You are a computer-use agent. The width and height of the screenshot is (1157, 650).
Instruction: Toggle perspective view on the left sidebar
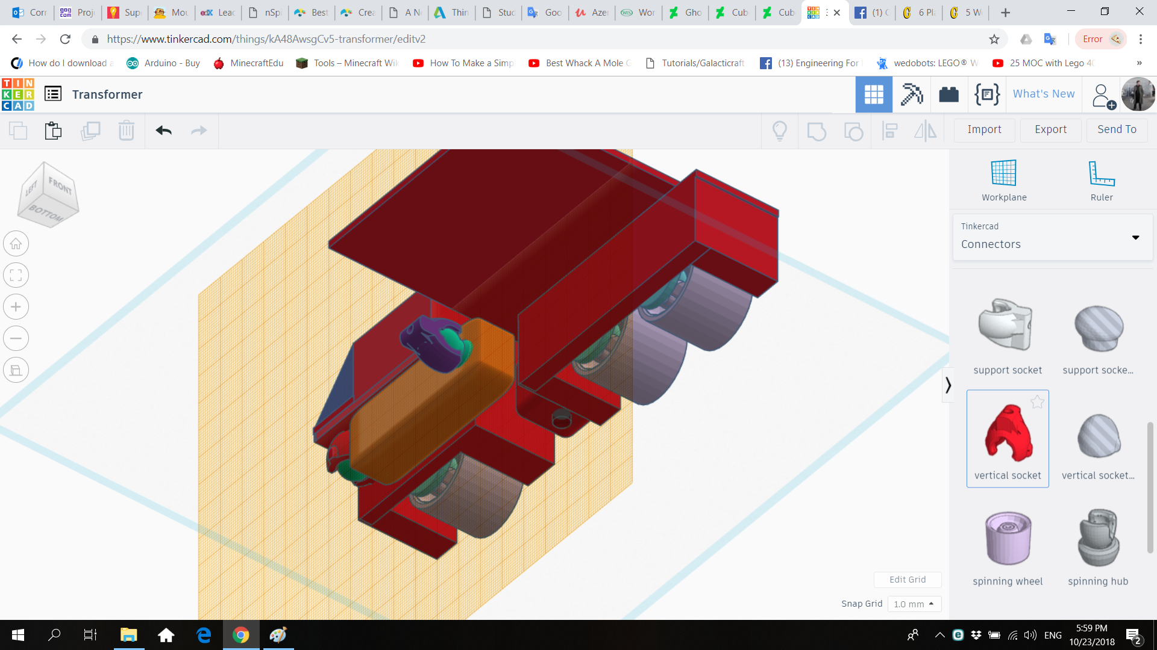16,370
